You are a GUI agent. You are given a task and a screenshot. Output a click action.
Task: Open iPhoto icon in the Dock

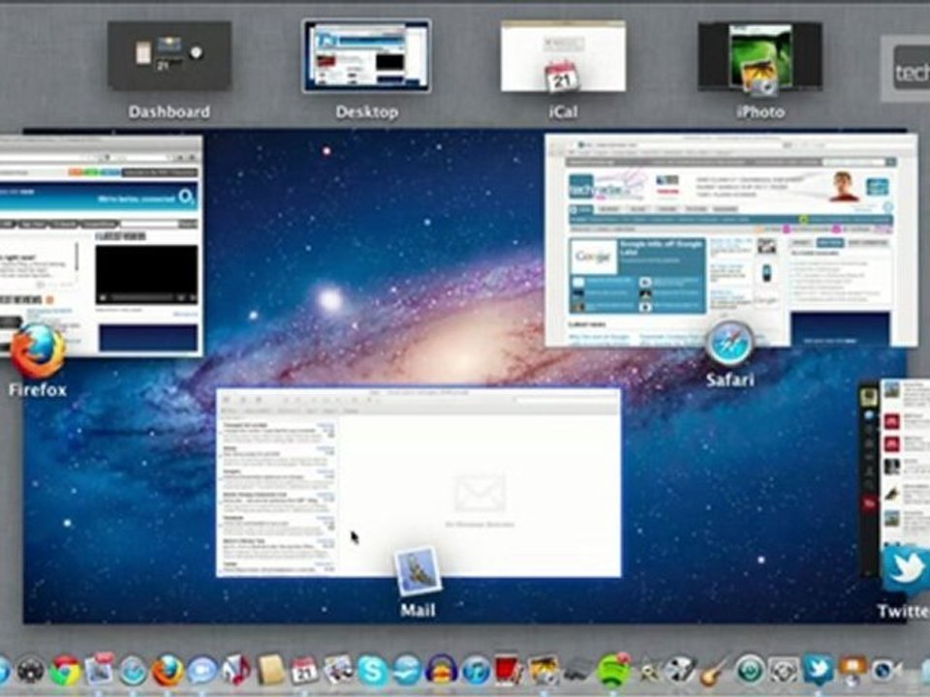[x=543, y=670]
